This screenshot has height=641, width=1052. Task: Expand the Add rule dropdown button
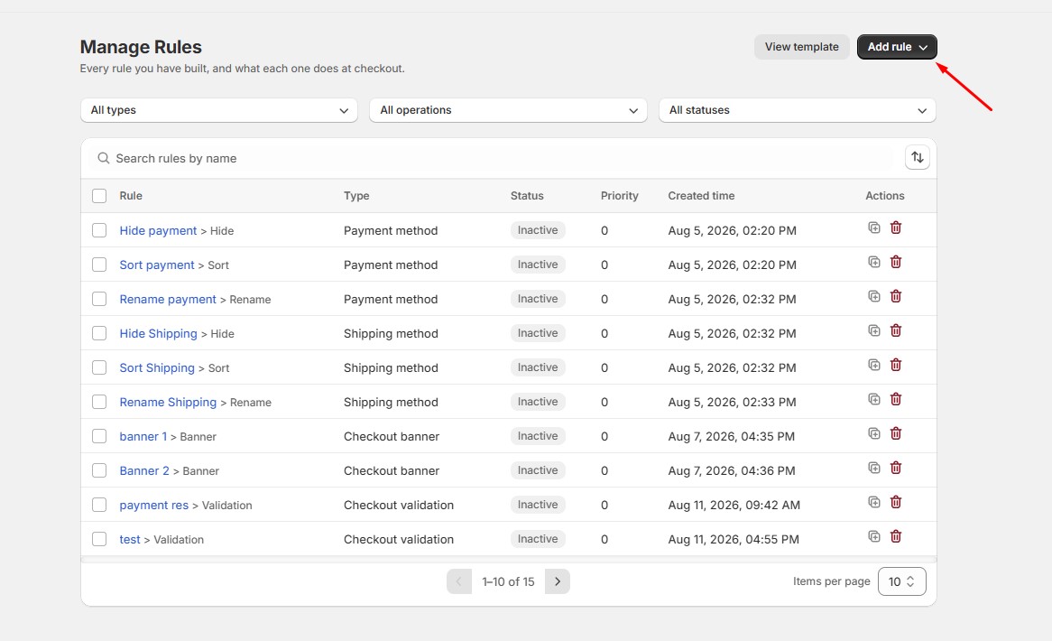click(897, 47)
